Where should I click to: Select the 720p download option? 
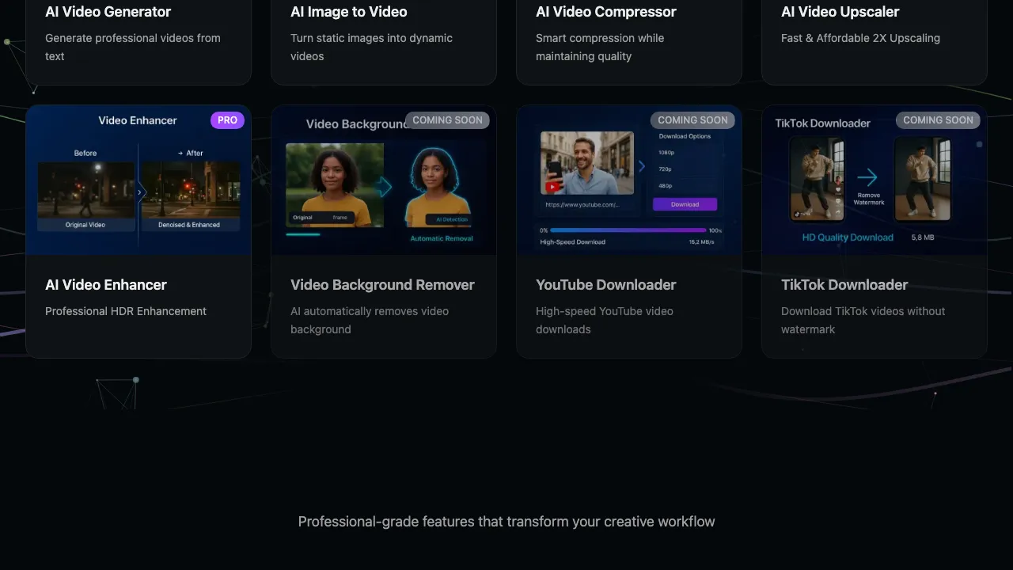[666, 169]
